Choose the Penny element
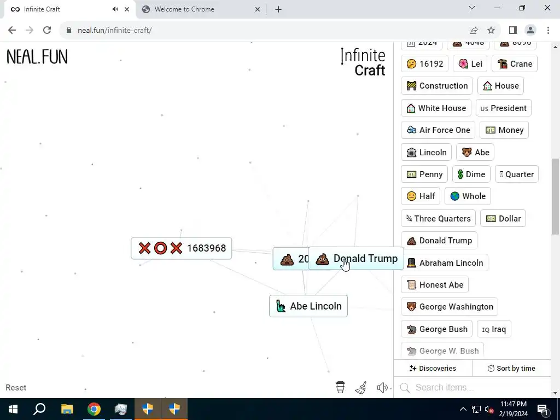Screen dimensions: 560x420 424,174
